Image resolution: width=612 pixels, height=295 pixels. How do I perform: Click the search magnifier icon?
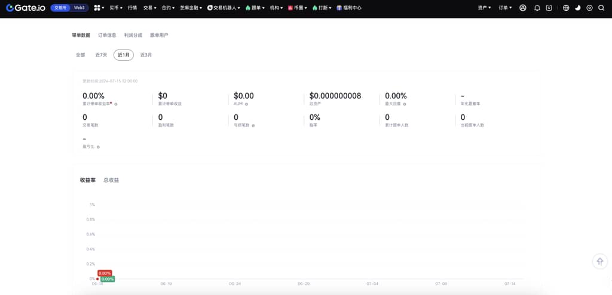[601, 8]
